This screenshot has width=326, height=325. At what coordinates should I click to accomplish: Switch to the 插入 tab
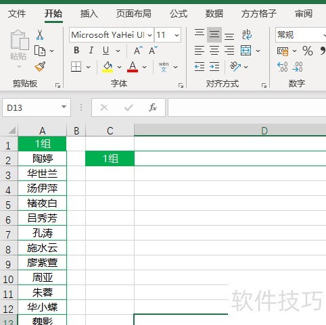[89, 14]
